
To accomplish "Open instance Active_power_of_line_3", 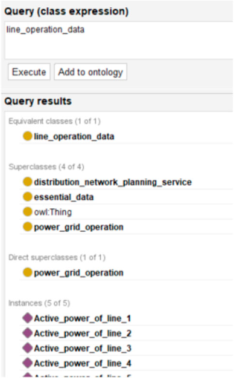I will pos(83,349).
